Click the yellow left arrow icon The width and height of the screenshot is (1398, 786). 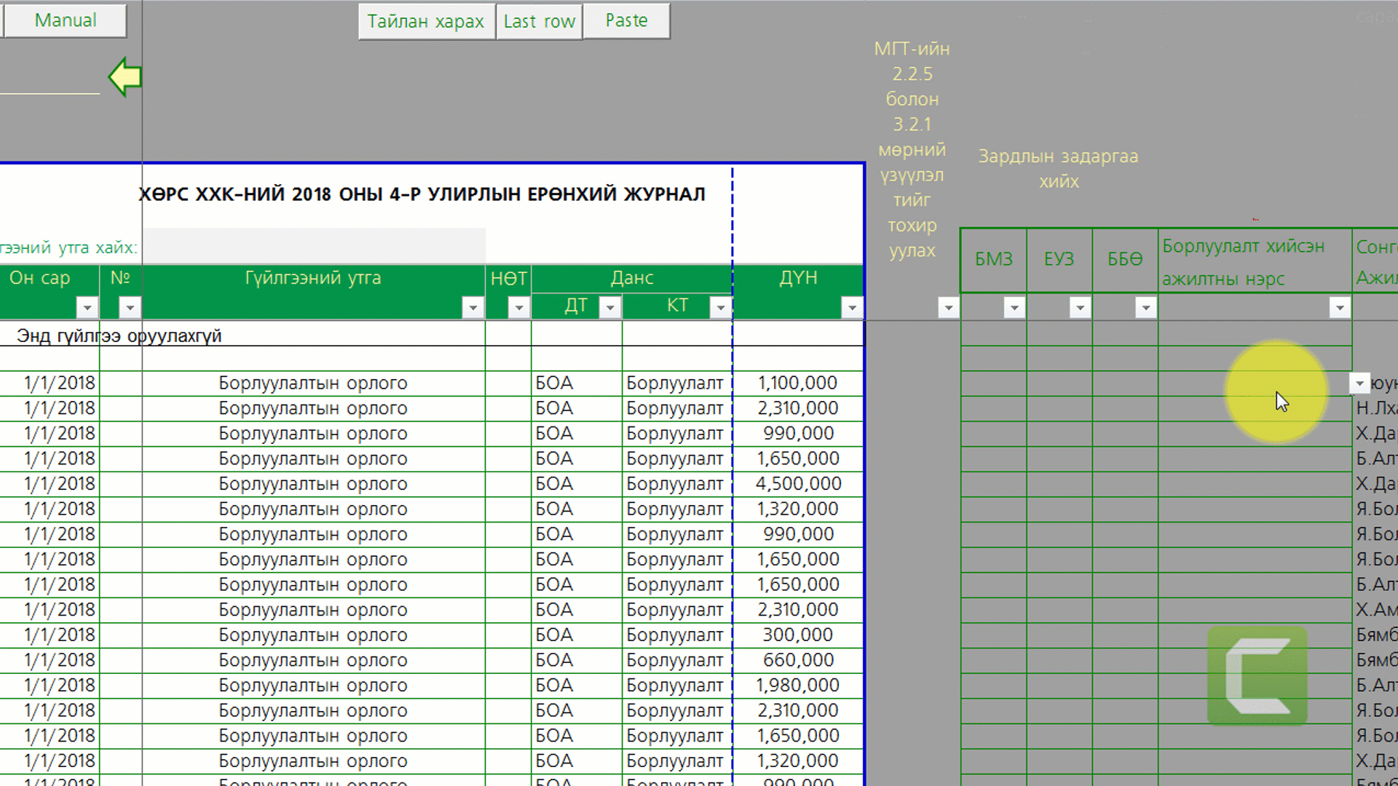coord(125,76)
